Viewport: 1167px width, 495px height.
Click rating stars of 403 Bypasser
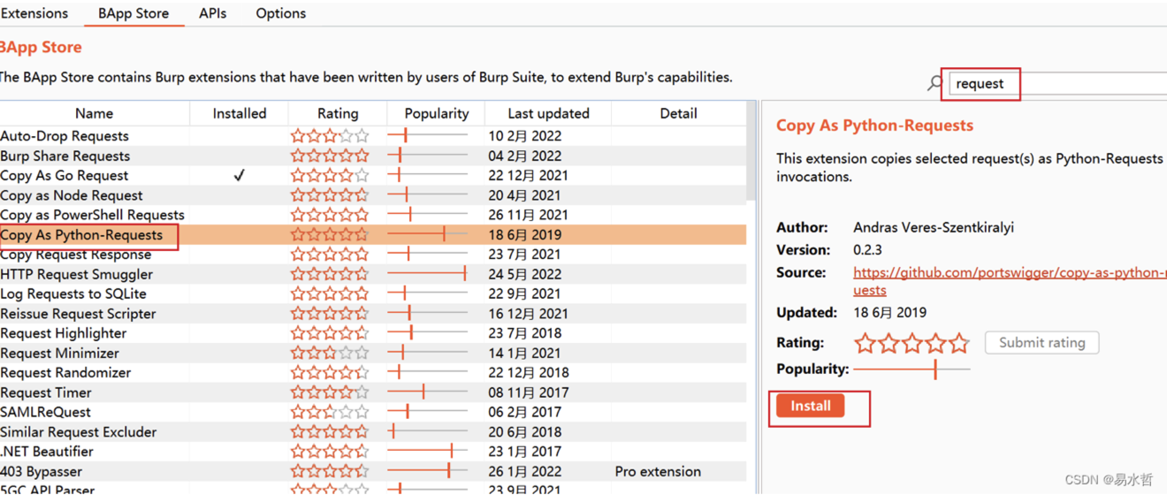(x=330, y=471)
